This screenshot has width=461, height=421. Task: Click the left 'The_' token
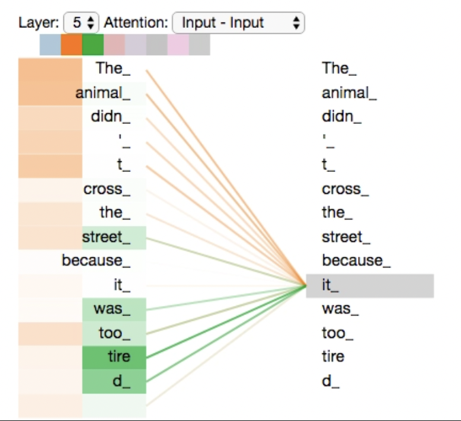[x=113, y=69]
